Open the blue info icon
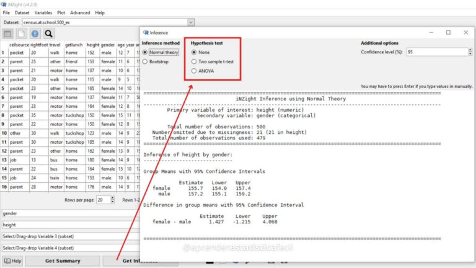This screenshot has width=476, height=268. [x=35, y=33]
